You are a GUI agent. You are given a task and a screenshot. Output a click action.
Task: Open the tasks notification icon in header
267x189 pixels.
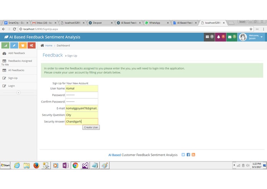pos(209,37)
